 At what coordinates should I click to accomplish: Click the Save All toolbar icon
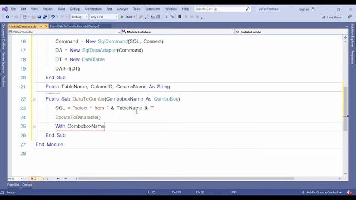(44, 17)
